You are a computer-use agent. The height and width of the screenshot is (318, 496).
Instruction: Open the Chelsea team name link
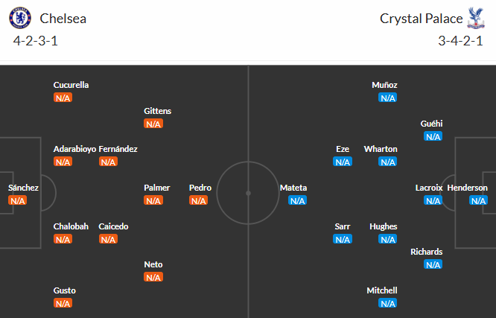[x=63, y=18]
